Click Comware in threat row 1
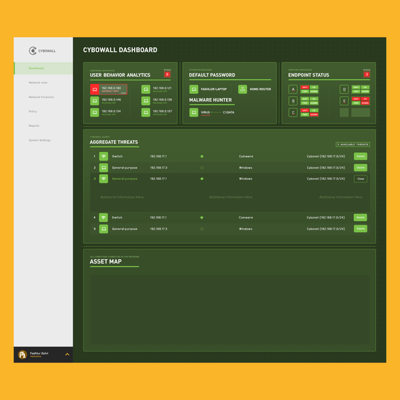The image size is (400, 400). click(x=246, y=157)
